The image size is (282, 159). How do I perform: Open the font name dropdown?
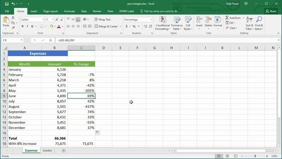[x=43, y=19]
